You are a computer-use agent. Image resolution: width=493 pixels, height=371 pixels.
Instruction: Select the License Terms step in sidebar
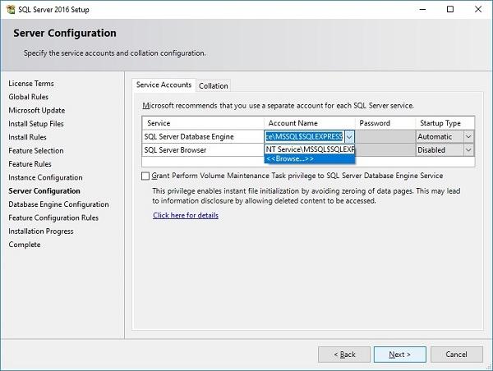pos(31,84)
